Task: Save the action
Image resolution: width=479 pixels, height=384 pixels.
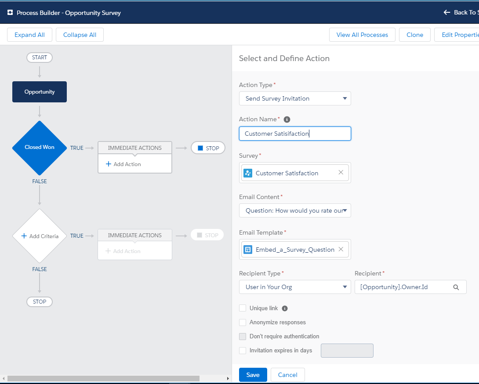Action: 253,375
